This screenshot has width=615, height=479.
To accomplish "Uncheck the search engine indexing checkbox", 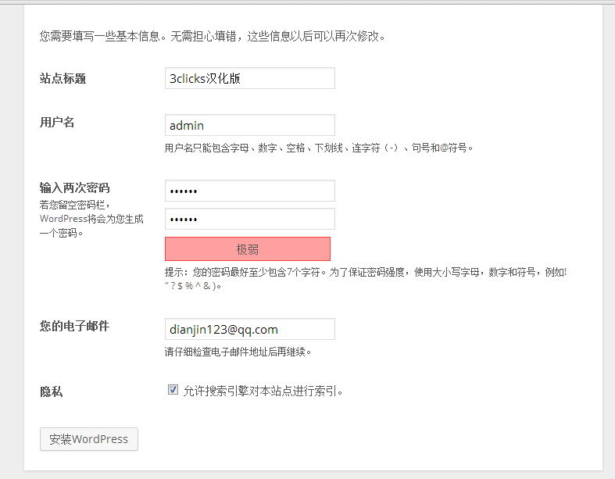I will (173, 390).
